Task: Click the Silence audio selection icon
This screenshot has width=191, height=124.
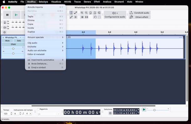Action: tap(86, 17)
